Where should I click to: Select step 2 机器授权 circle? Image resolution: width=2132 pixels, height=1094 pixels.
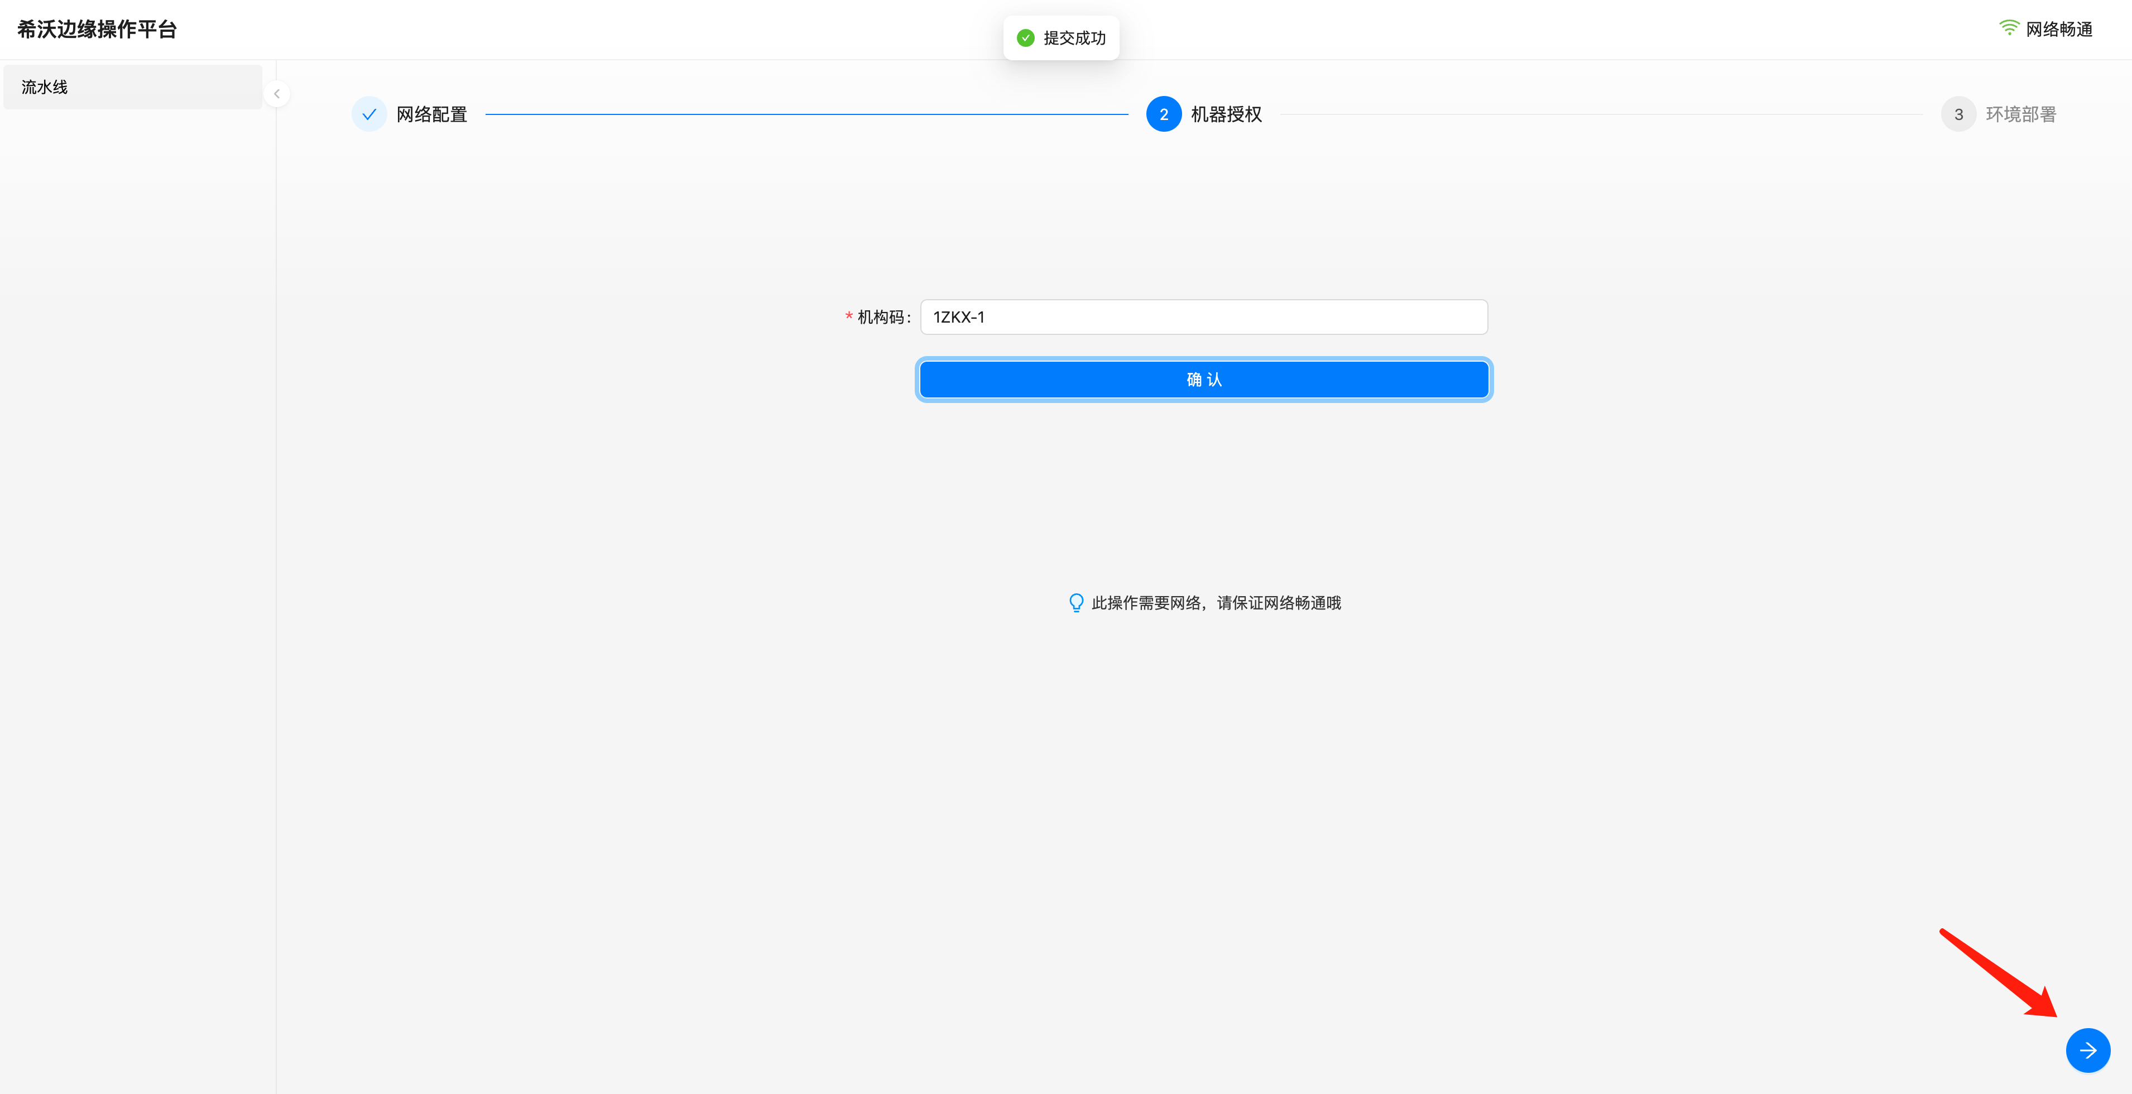coord(1164,114)
